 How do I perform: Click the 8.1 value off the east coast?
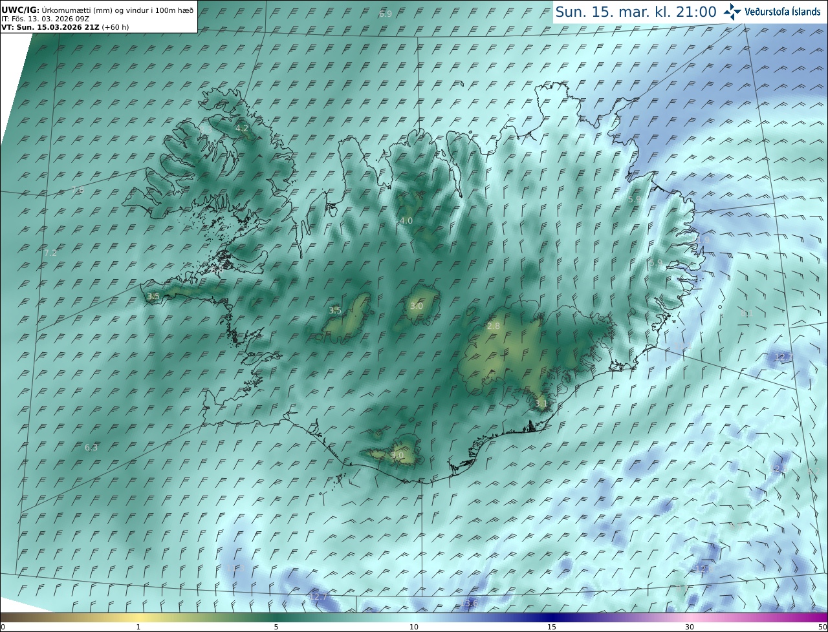747,313
